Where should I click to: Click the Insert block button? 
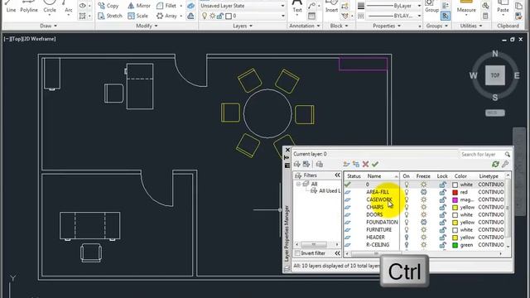click(331, 7)
